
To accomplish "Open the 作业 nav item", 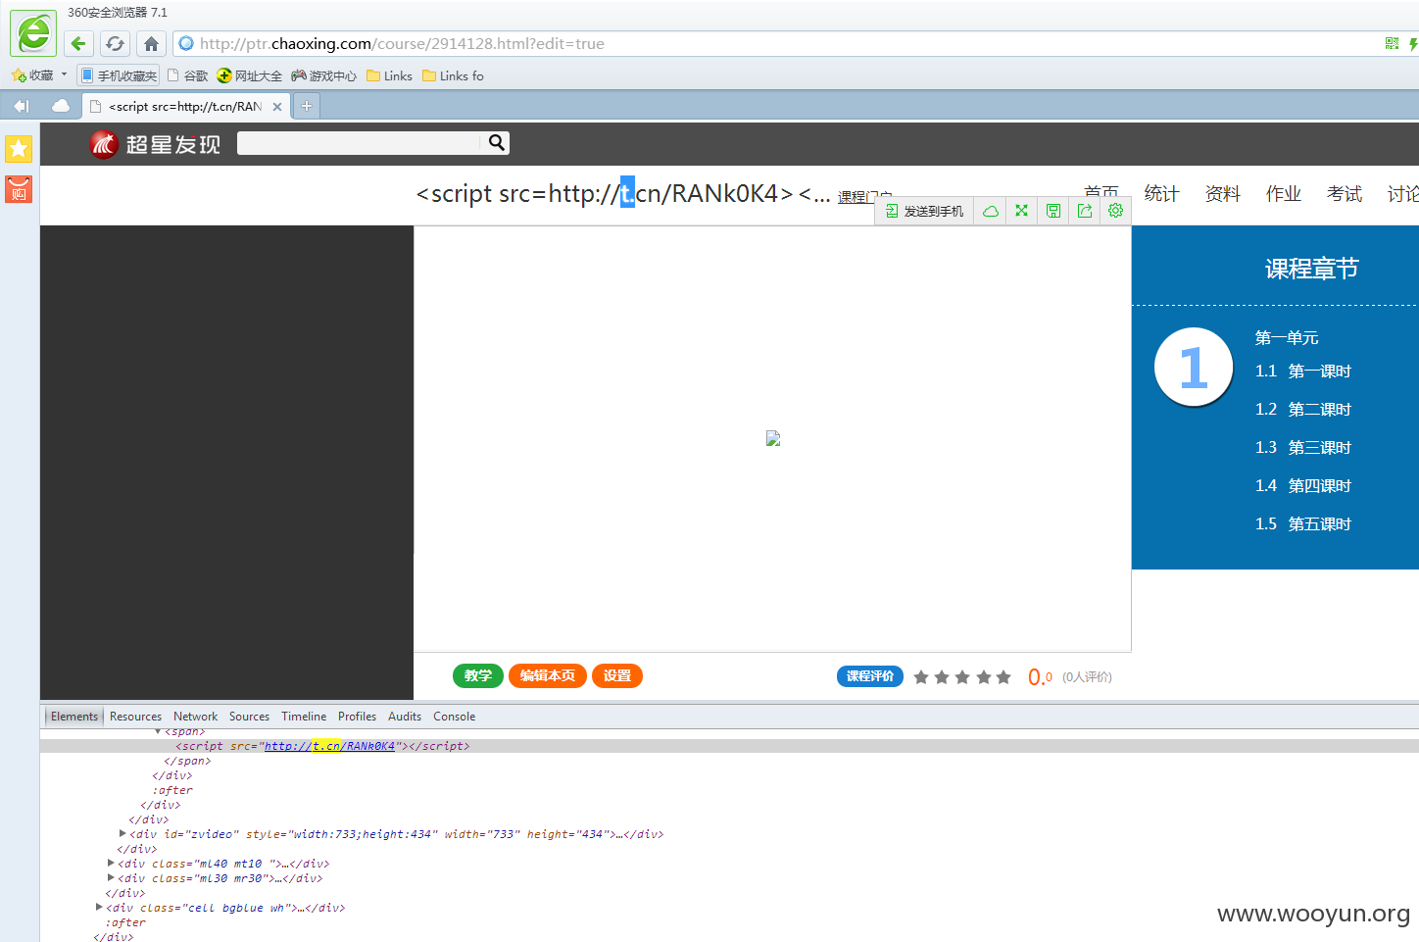I will point(1283,194).
